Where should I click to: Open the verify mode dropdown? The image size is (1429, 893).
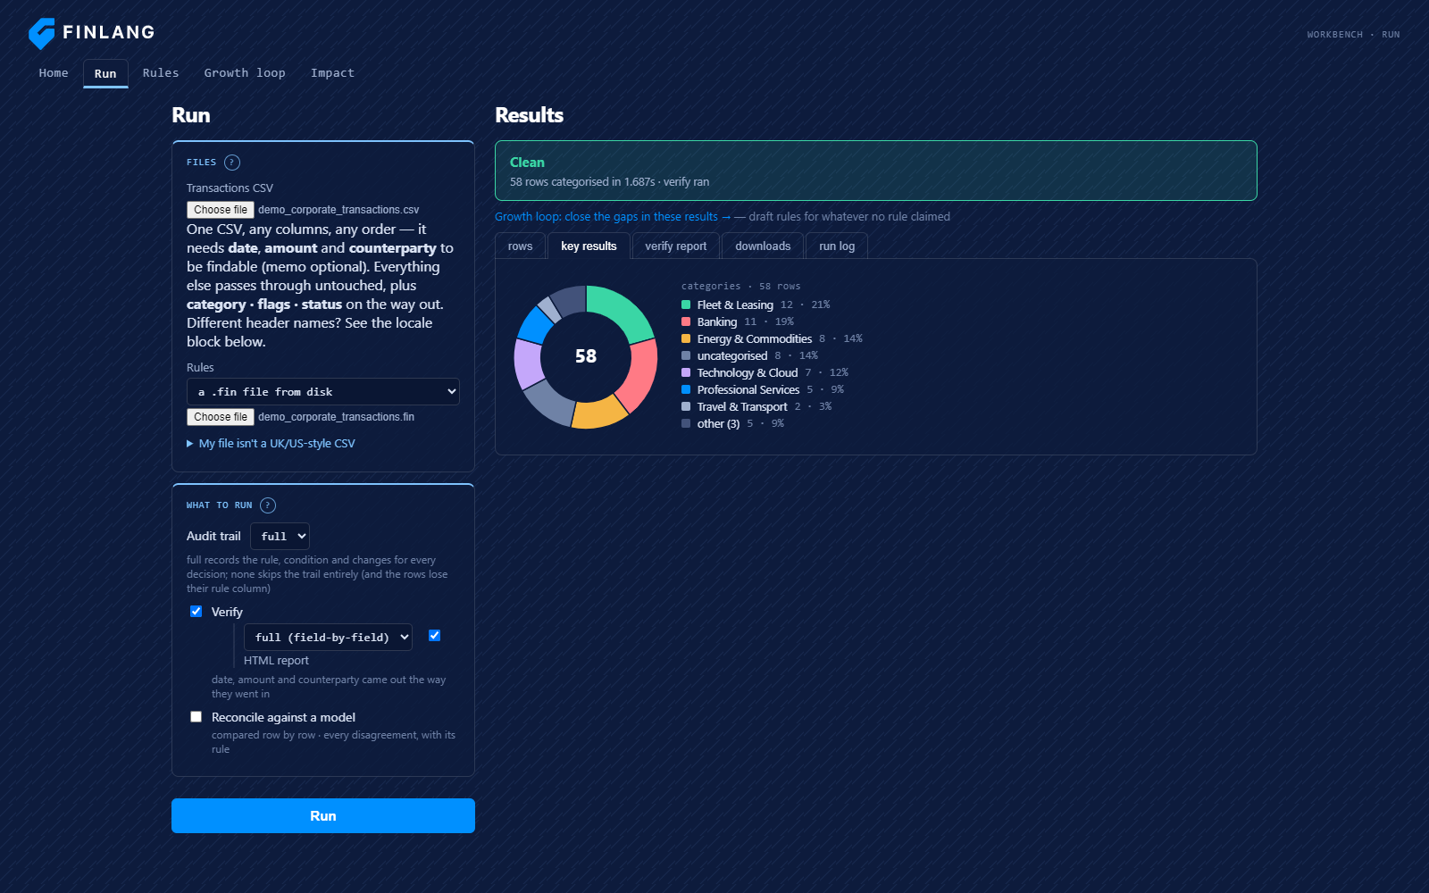(x=328, y=638)
